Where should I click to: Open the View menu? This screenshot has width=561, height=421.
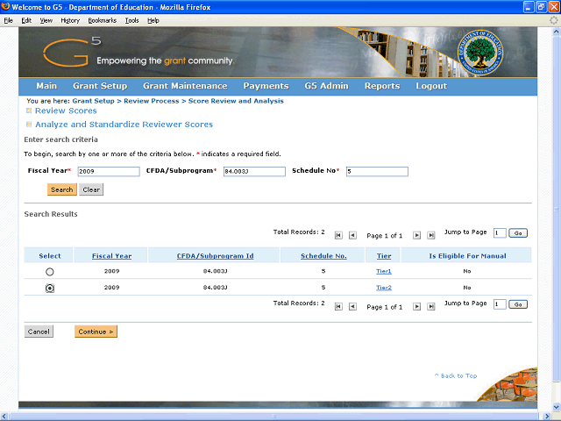[46, 20]
